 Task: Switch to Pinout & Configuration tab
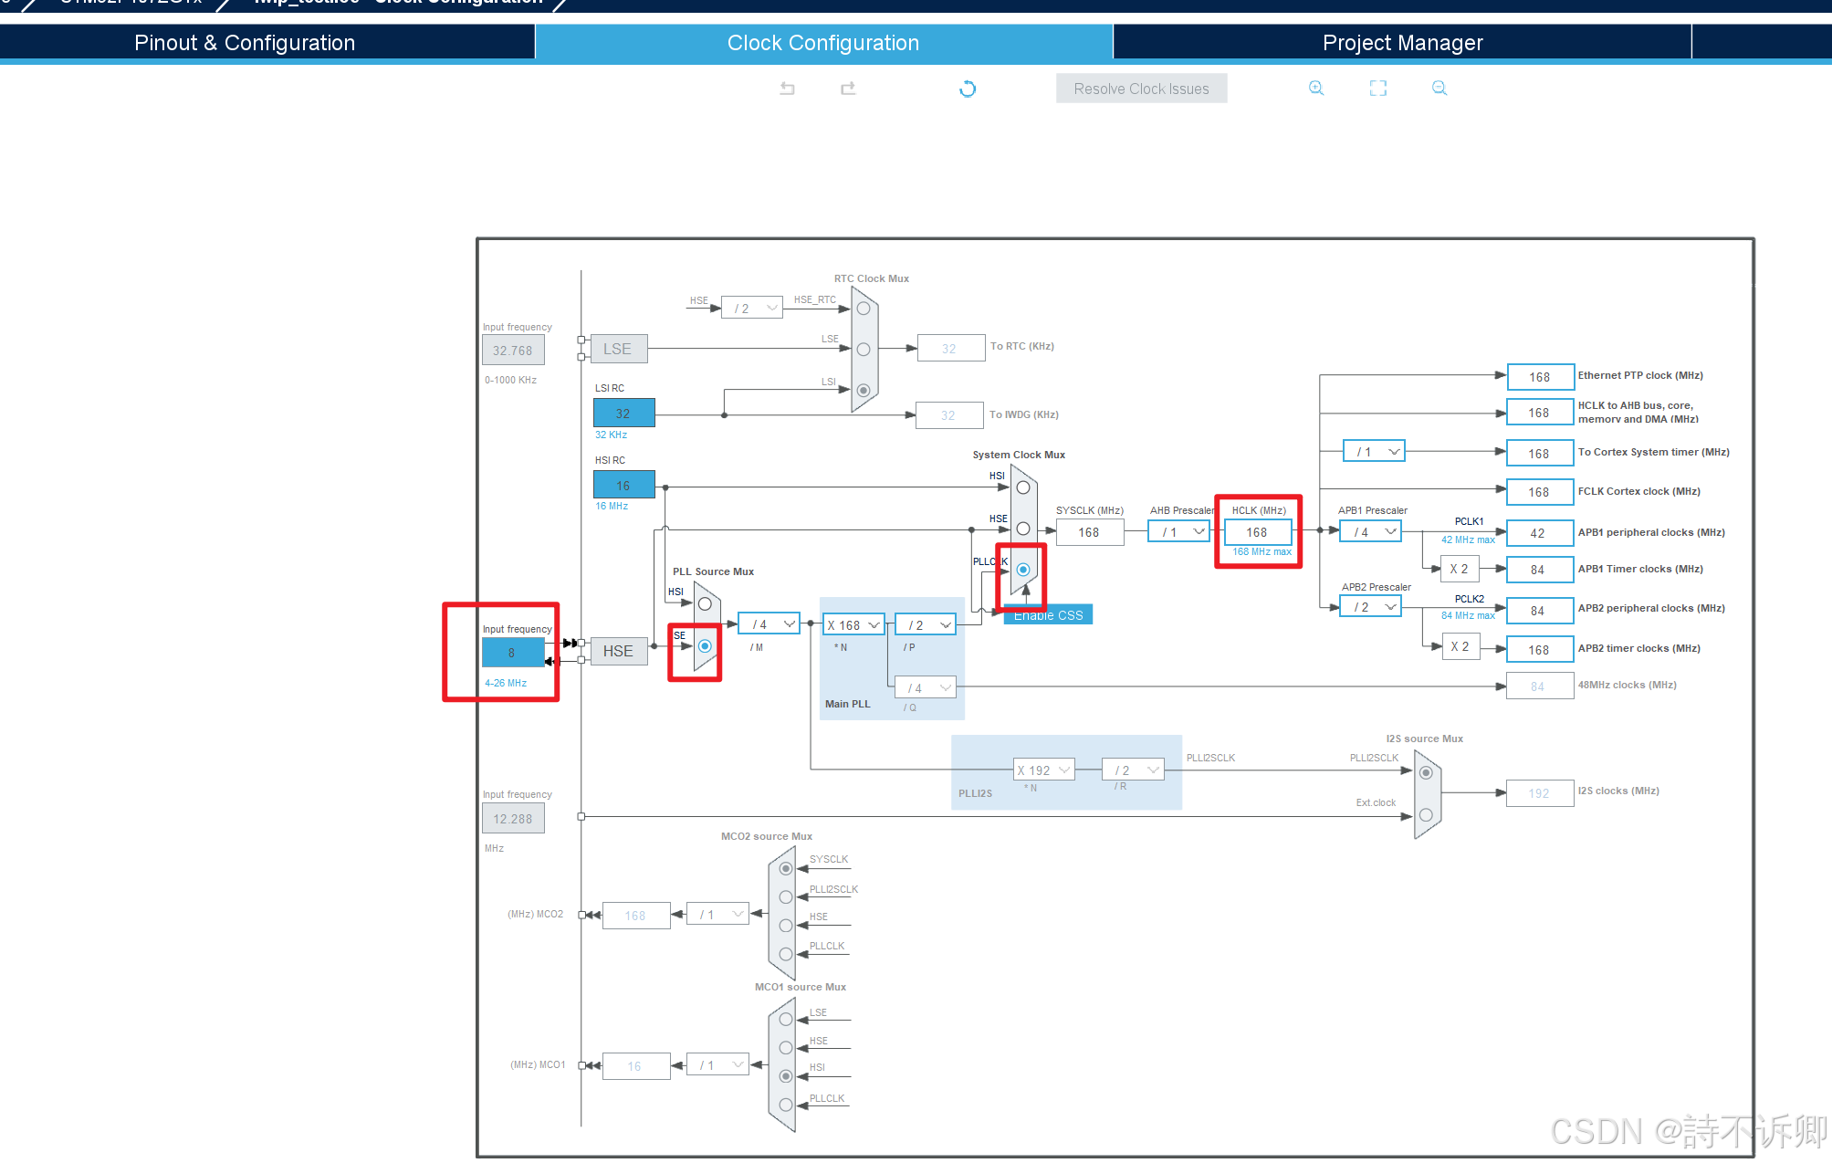coord(245,43)
